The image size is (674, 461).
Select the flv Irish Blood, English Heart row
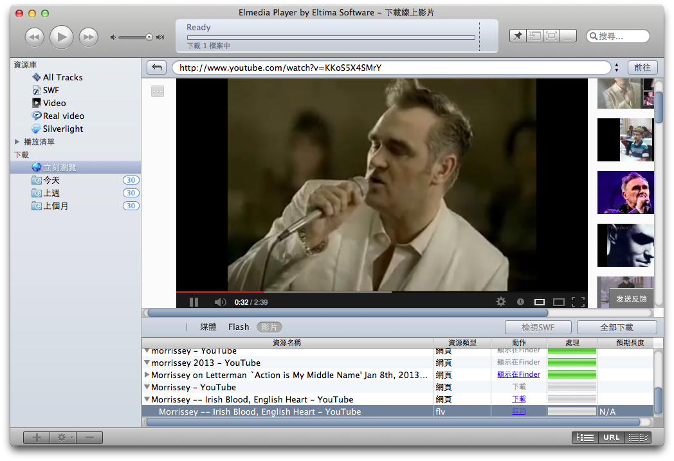[397, 411]
